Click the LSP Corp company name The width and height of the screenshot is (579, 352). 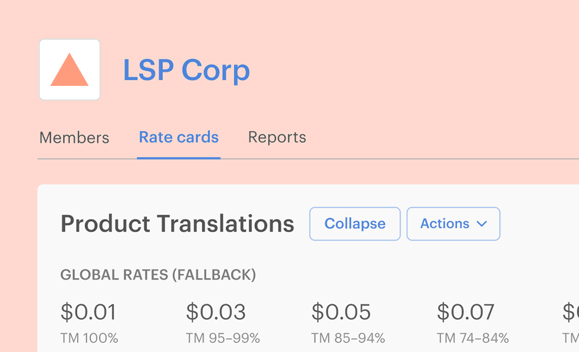point(187,70)
